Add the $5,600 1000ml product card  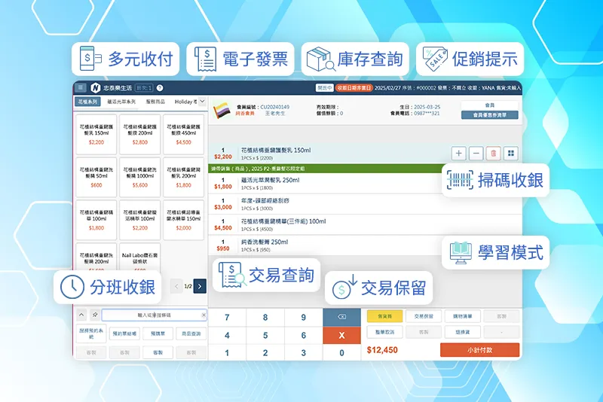coord(140,177)
